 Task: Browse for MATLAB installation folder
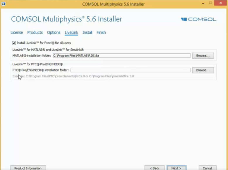pos(203,56)
